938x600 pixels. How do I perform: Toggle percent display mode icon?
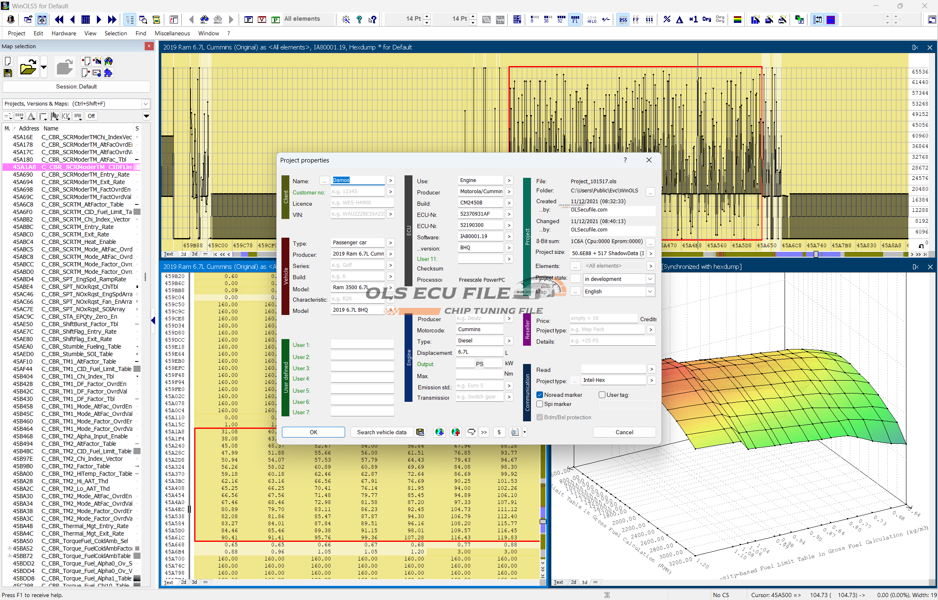[x=666, y=19]
